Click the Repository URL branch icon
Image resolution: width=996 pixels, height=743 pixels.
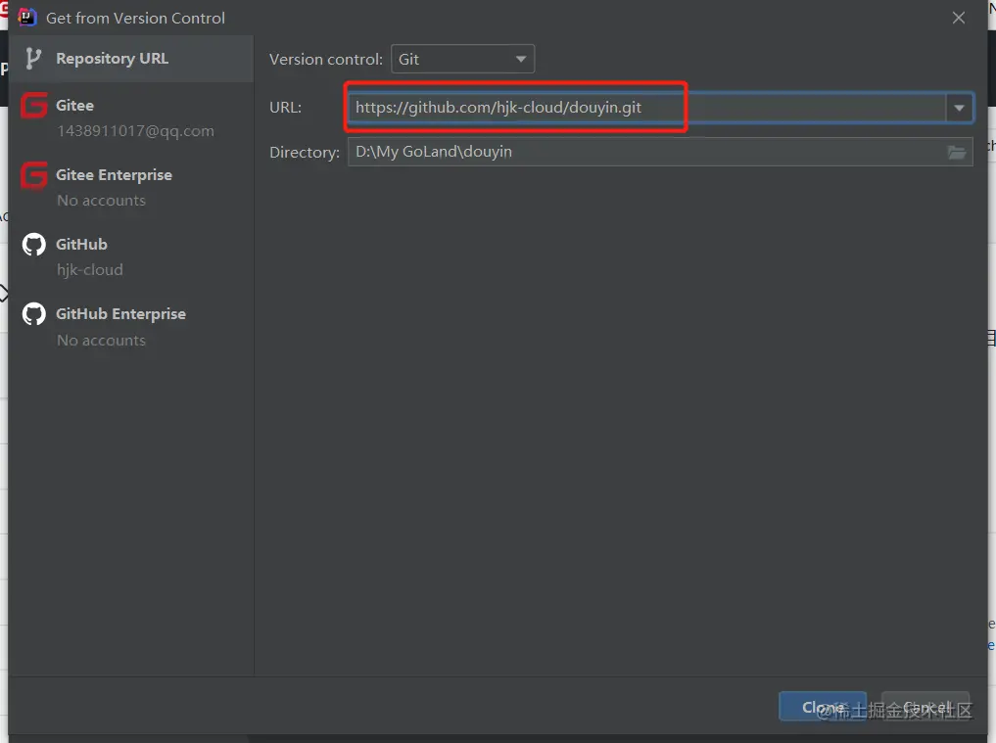[x=33, y=59]
